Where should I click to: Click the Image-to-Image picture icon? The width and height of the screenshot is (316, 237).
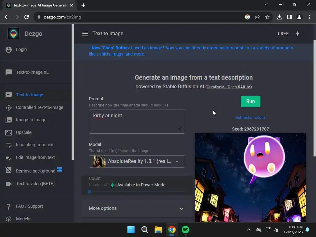tap(9, 120)
